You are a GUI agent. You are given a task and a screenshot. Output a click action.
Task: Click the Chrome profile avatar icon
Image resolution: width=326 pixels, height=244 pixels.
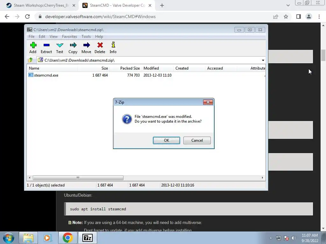[309, 17]
